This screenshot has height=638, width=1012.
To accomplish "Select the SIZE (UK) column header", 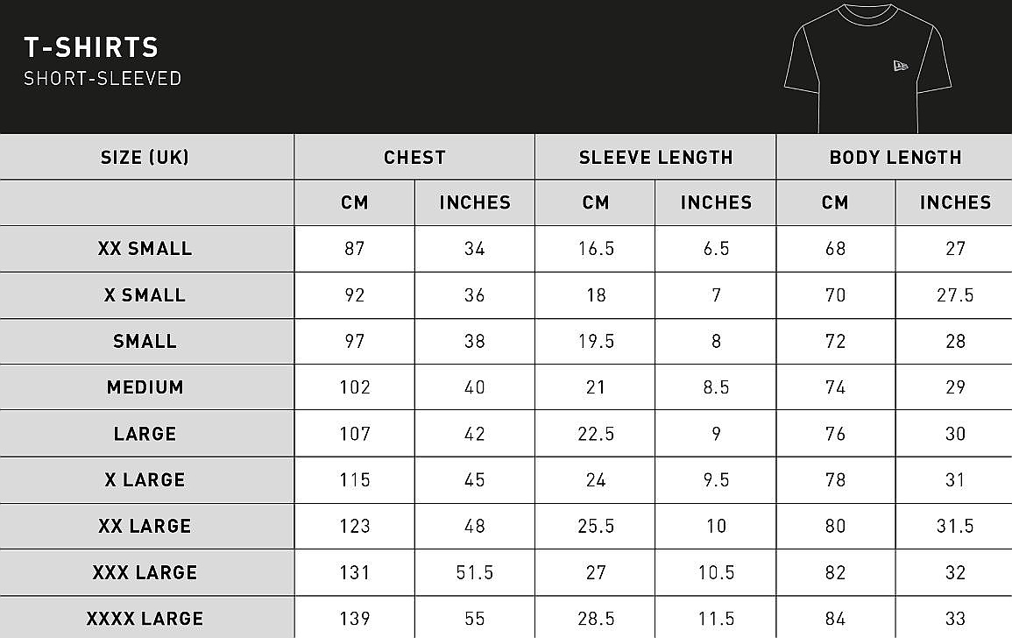I will (x=145, y=158).
